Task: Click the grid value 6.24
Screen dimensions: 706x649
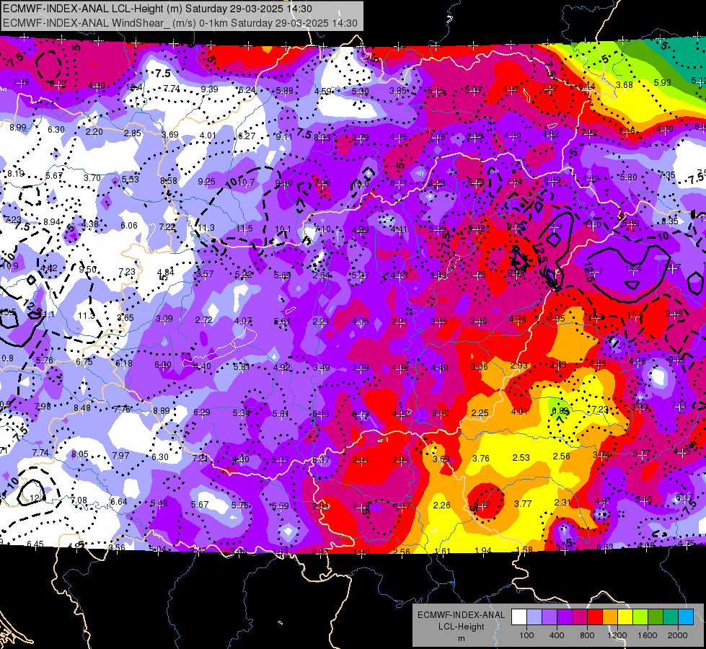Action: 247,90
